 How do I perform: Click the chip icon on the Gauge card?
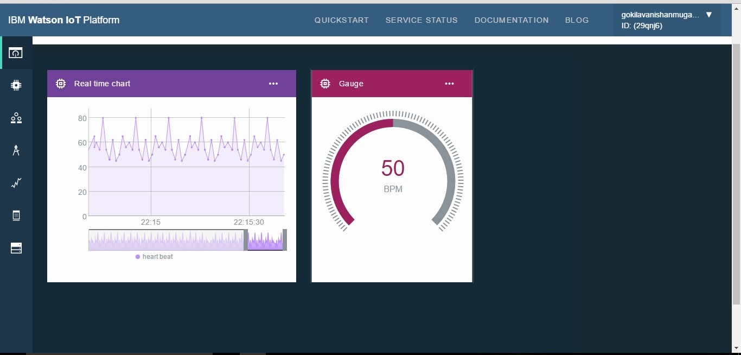coord(325,84)
